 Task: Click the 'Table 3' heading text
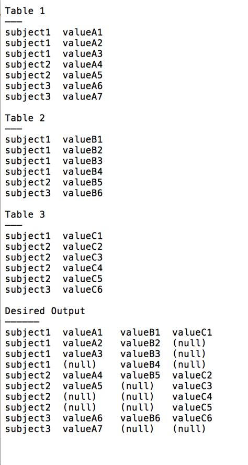pyautogui.click(x=25, y=214)
